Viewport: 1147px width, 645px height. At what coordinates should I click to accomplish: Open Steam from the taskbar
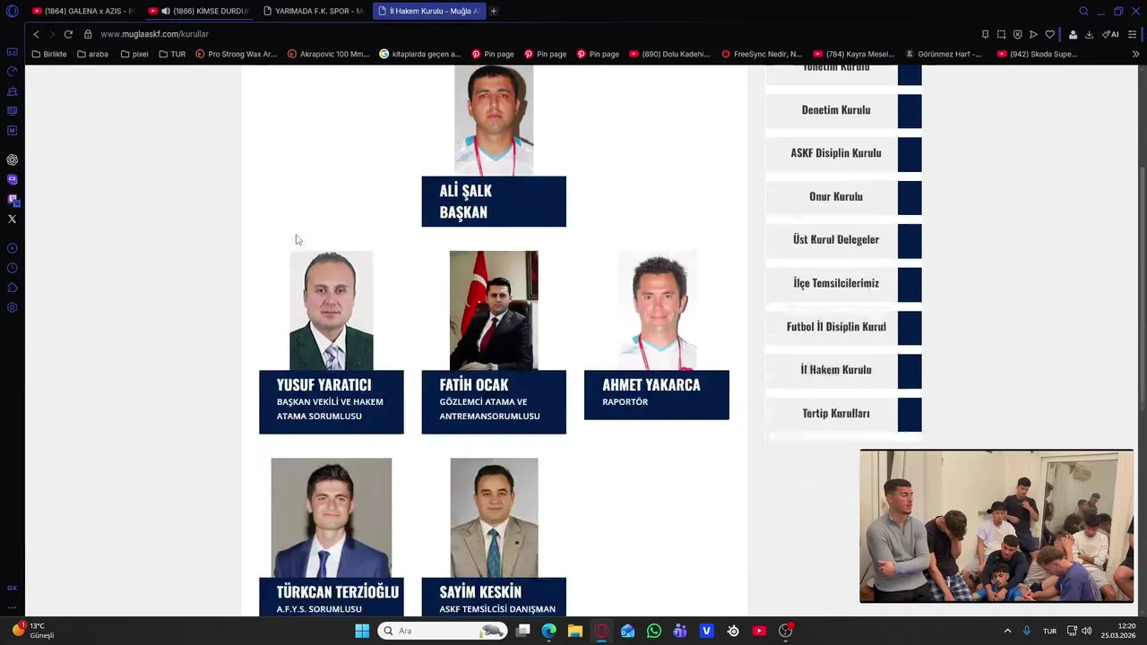tap(733, 631)
